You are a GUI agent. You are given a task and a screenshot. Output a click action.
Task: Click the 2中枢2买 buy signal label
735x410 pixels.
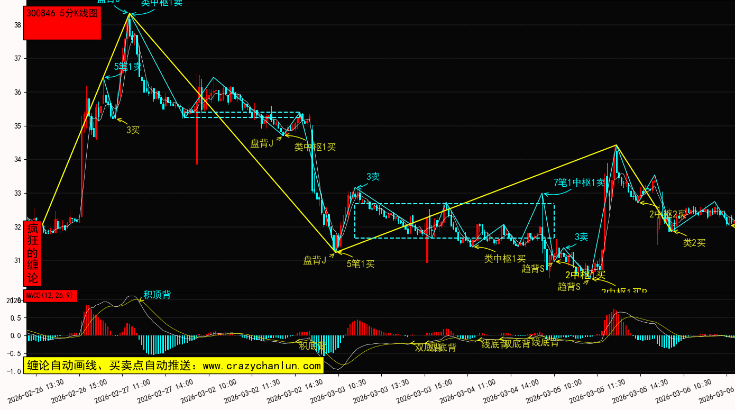point(667,214)
